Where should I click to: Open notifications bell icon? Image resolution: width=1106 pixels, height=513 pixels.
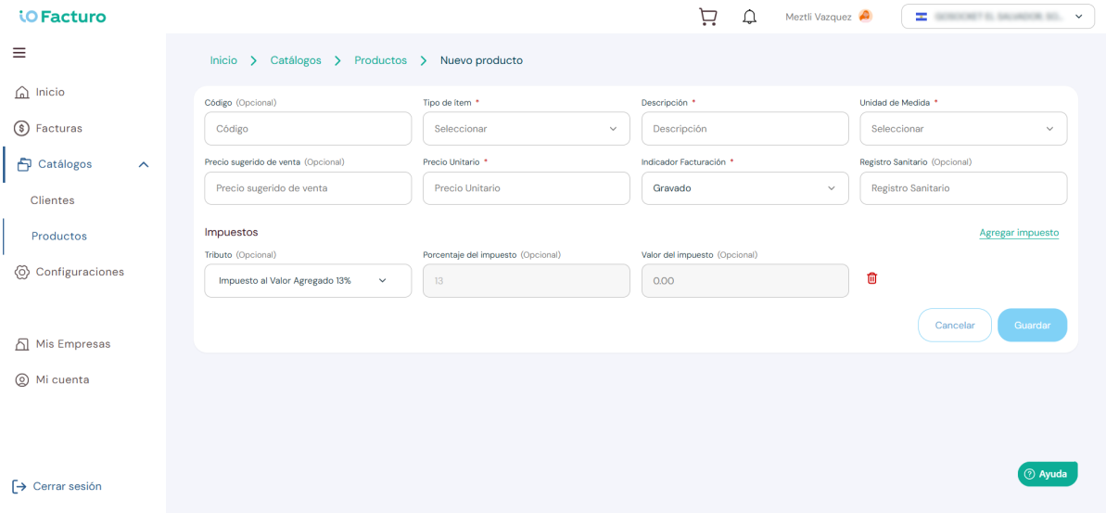pyautogui.click(x=749, y=17)
